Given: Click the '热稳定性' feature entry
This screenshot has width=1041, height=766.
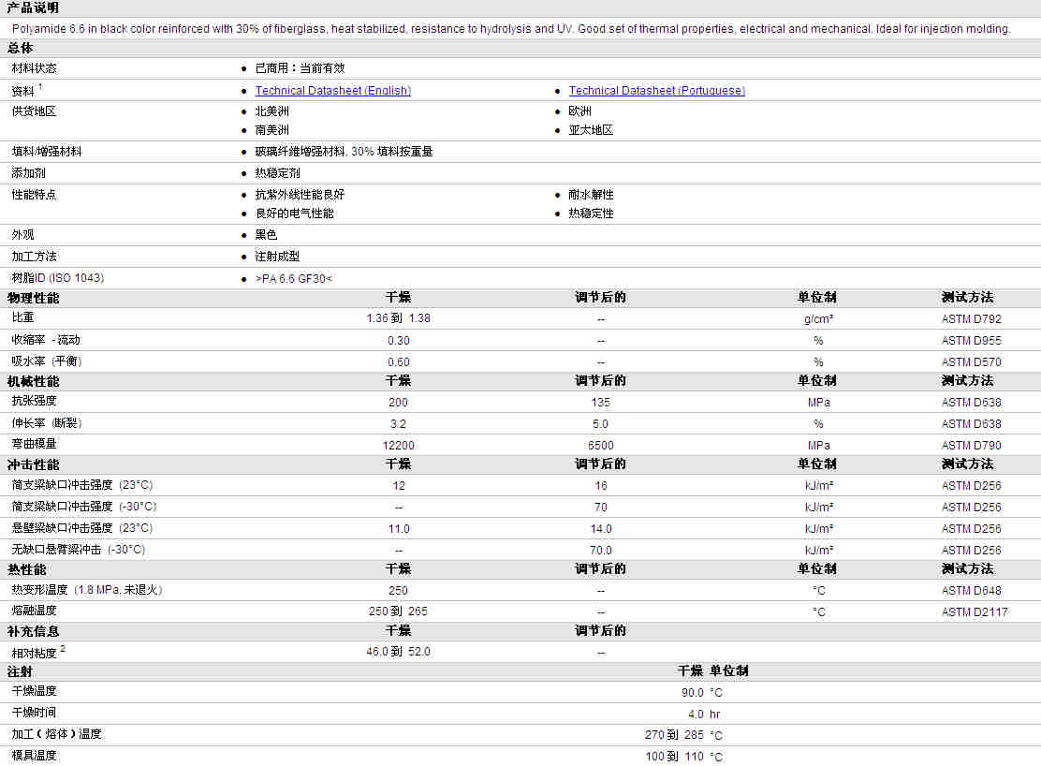Looking at the screenshot, I should [591, 214].
